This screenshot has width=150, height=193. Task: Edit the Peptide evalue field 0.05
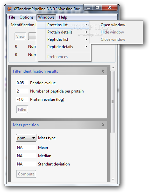pos(22,83)
